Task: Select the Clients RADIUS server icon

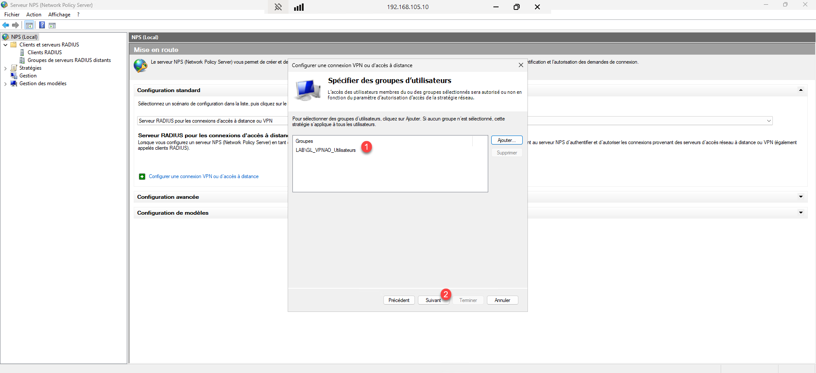Action: tap(22, 52)
